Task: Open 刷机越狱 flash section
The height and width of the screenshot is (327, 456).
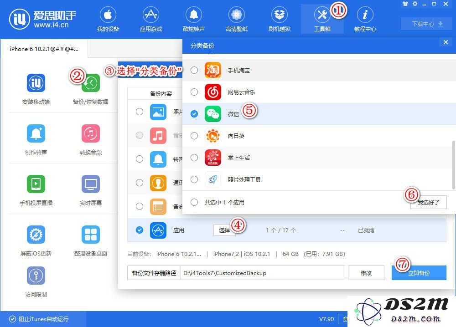Action: point(280,19)
